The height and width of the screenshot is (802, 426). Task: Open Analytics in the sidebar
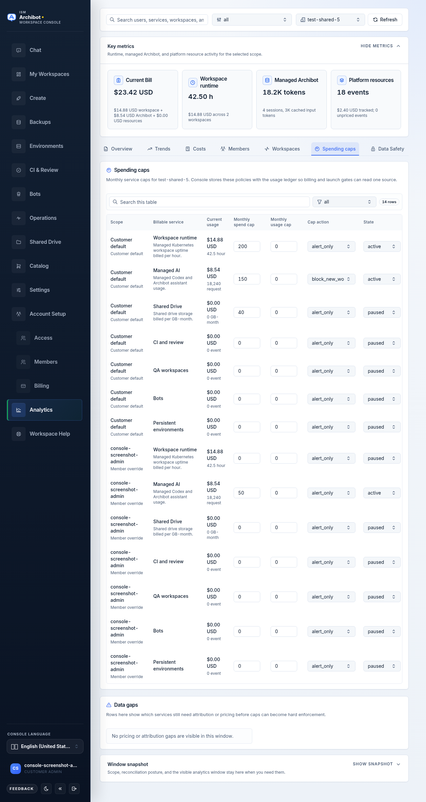pos(45,410)
